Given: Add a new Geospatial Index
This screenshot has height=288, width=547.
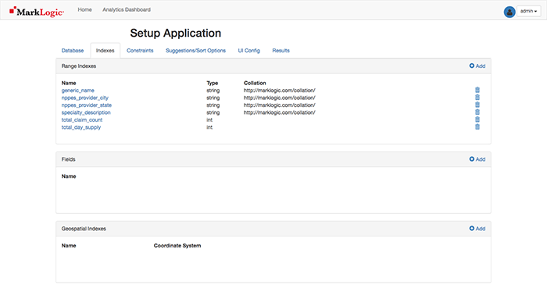Looking at the screenshot, I should click(x=477, y=229).
